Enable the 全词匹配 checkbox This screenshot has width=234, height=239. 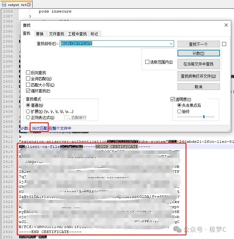[x=28, y=79]
